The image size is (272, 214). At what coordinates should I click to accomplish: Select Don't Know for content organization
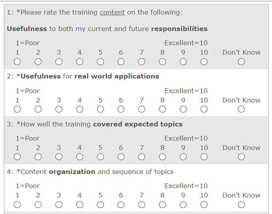click(x=241, y=204)
